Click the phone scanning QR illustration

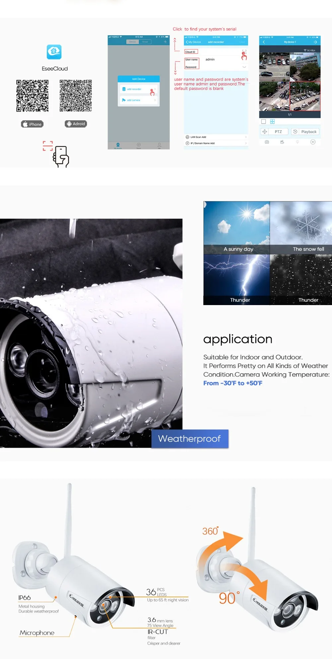[x=56, y=154]
